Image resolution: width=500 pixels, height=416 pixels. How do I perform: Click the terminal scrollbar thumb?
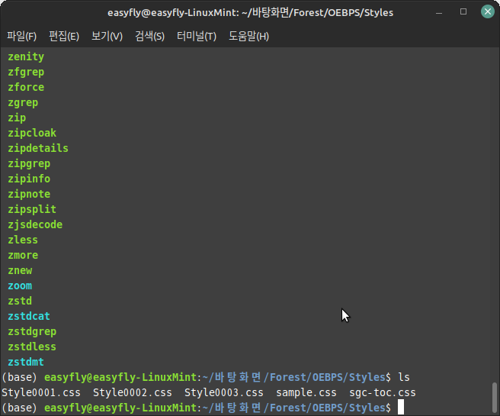tap(495, 398)
